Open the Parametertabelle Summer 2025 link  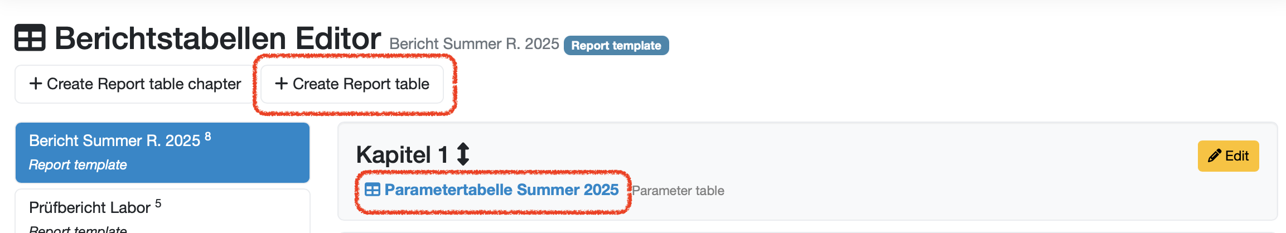click(x=501, y=190)
